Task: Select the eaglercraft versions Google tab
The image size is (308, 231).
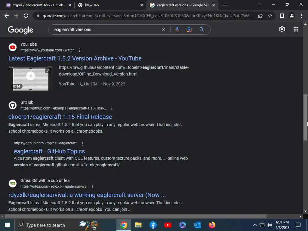Action: click(x=183, y=5)
